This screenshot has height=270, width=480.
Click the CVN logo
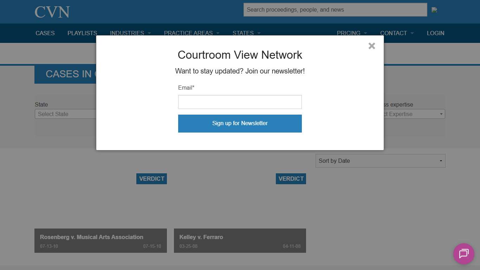point(52,12)
